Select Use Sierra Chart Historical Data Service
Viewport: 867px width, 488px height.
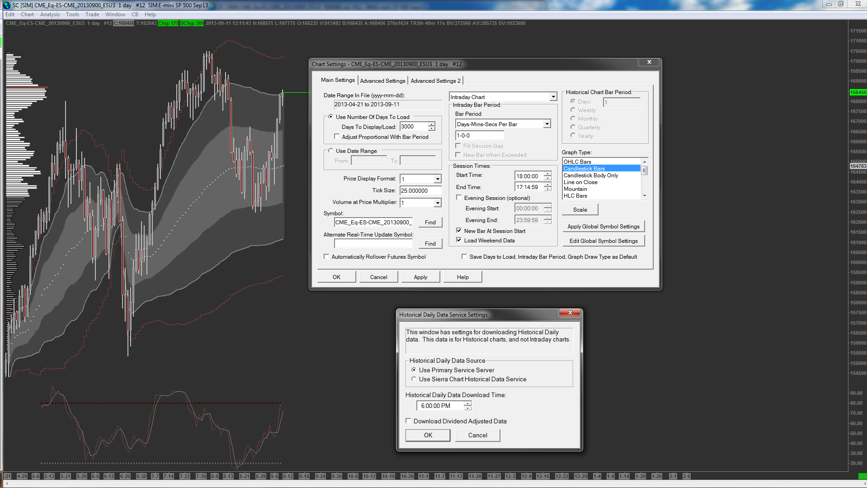[414, 379]
